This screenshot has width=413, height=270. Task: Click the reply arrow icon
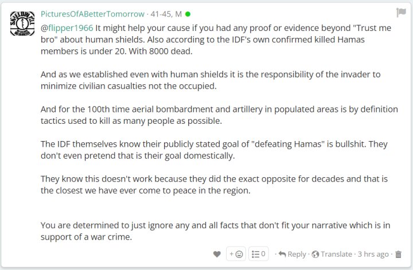(x=282, y=254)
